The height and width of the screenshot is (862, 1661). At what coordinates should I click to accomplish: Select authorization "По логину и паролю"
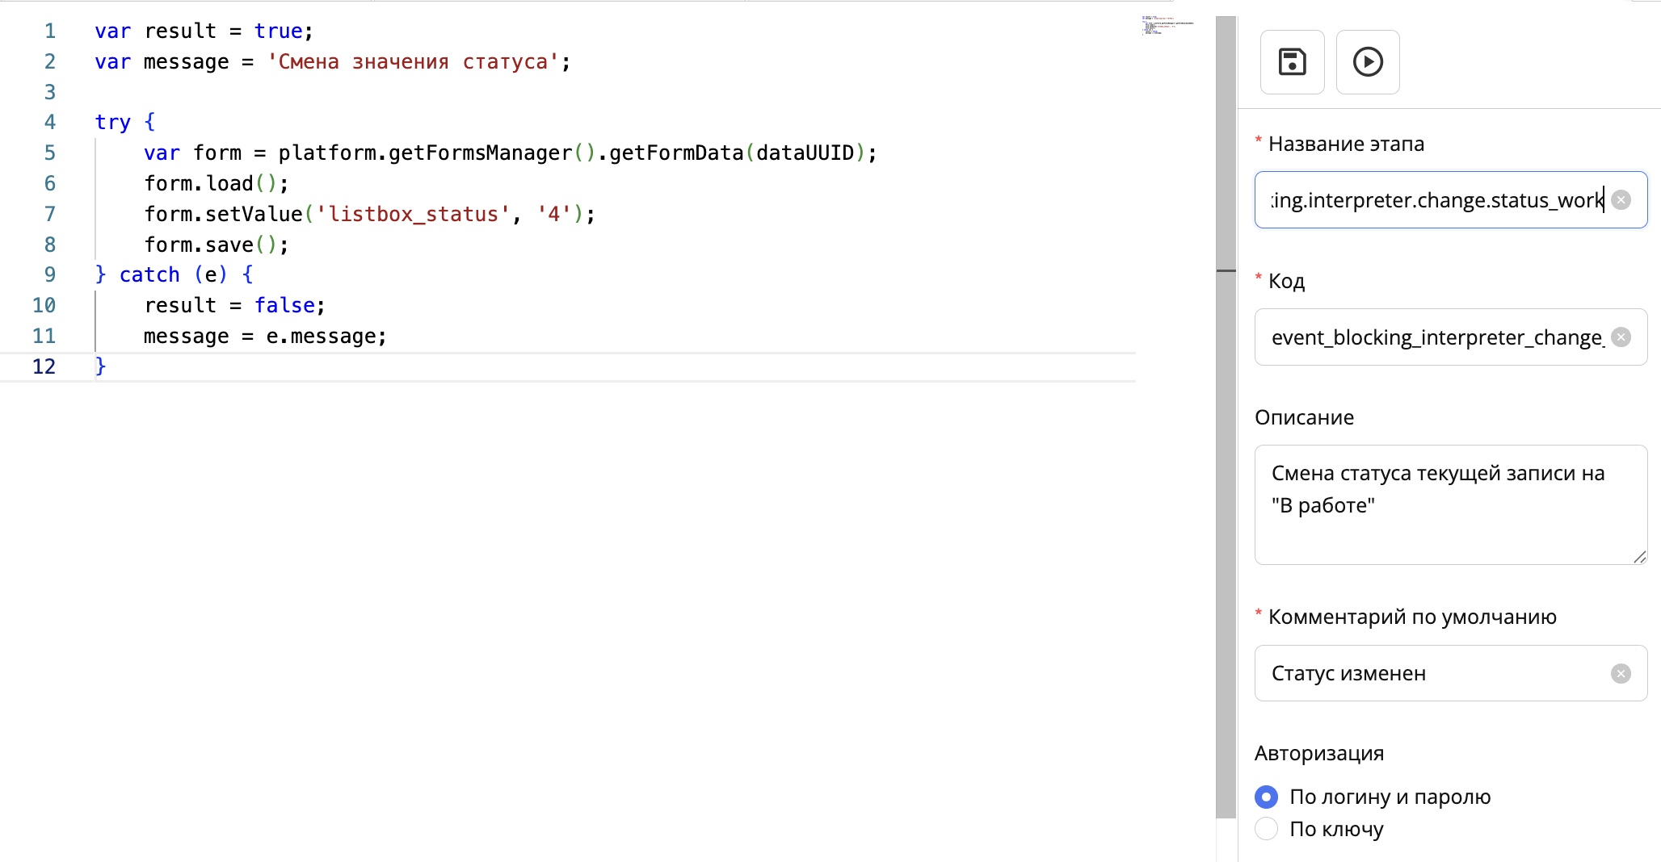1266,797
